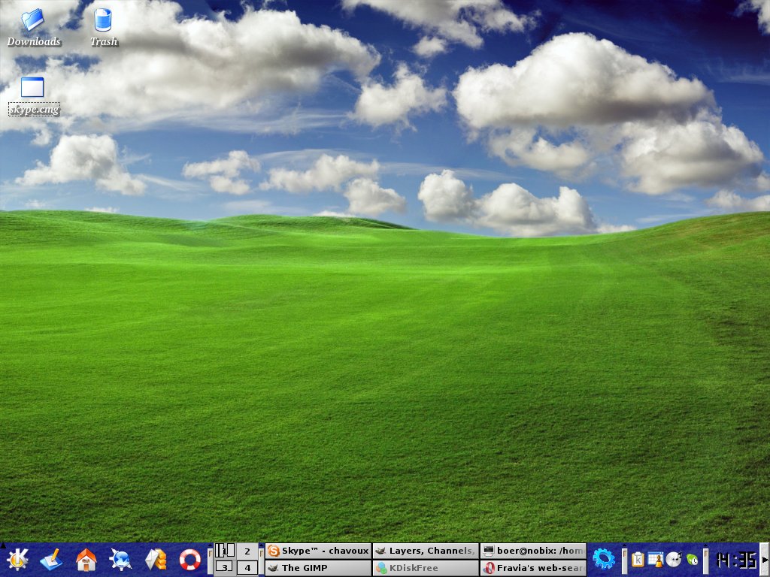
Task: Open the mail and contacts panel icon
Action: click(x=155, y=560)
